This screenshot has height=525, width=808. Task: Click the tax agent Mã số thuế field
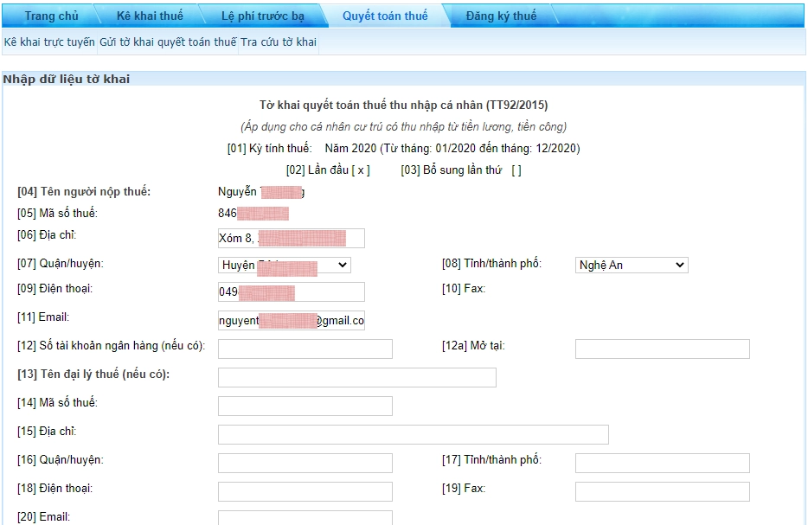click(x=305, y=406)
